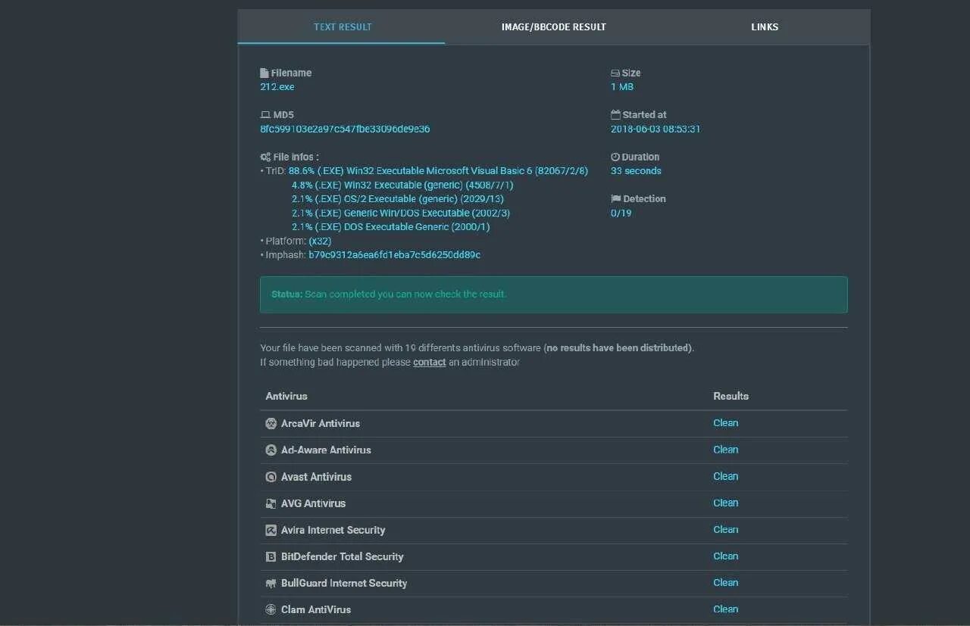
Task: Click the Clam AntiVirus icon
Action: click(x=271, y=610)
